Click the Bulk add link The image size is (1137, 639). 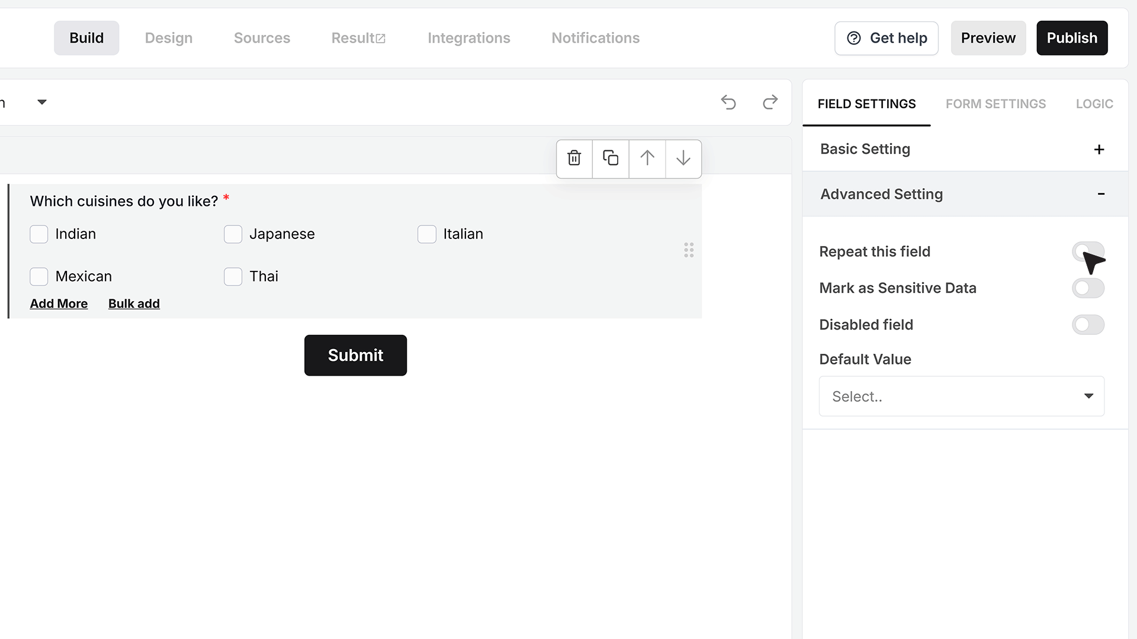point(134,304)
